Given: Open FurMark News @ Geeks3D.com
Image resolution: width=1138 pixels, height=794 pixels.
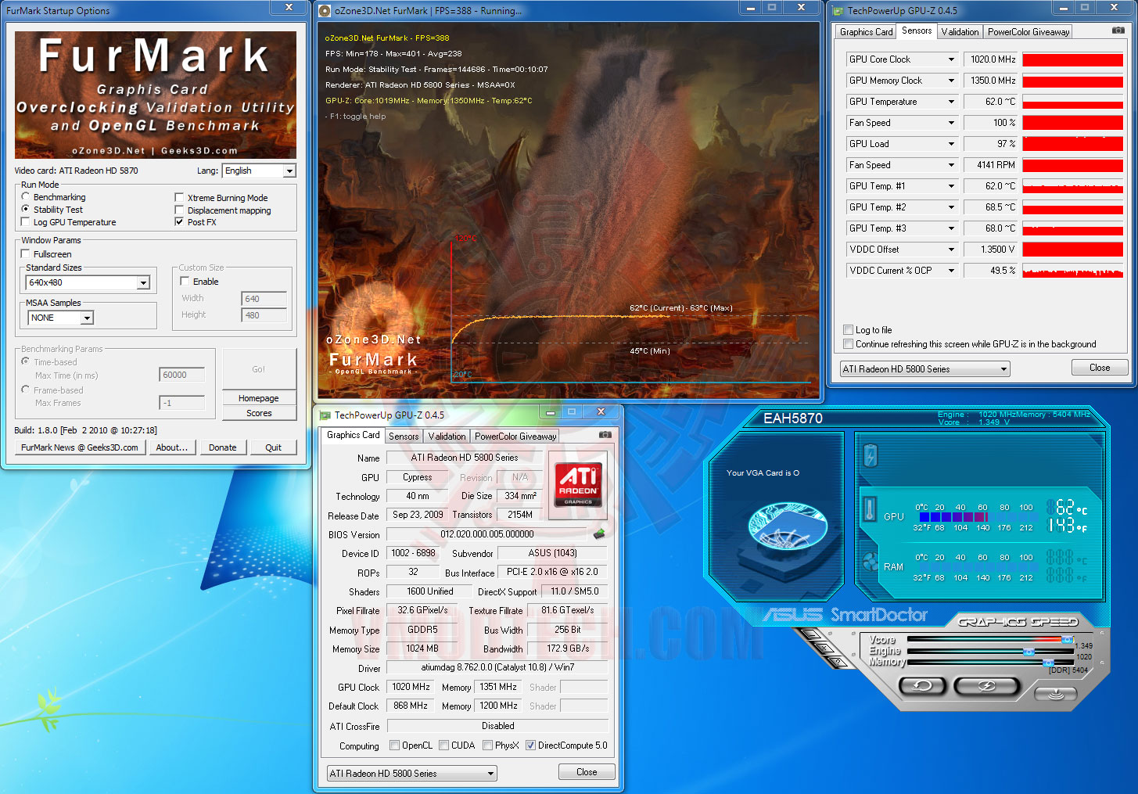Looking at the screenshot, I should (x=80, y=447).
